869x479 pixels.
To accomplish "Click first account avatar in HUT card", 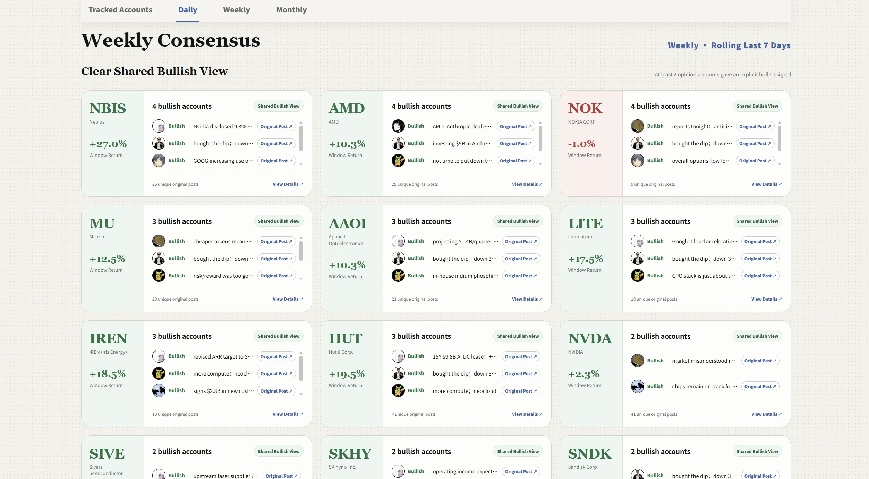I will pyautogui.click(x=398, y=356).
